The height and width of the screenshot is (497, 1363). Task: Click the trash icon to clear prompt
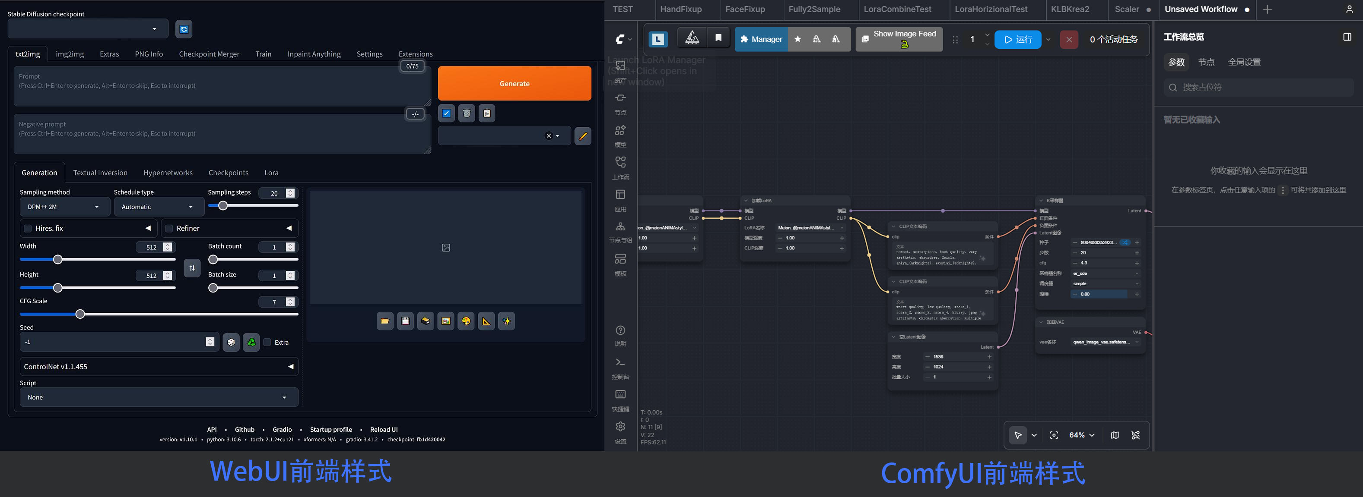(x=466, y=113)
